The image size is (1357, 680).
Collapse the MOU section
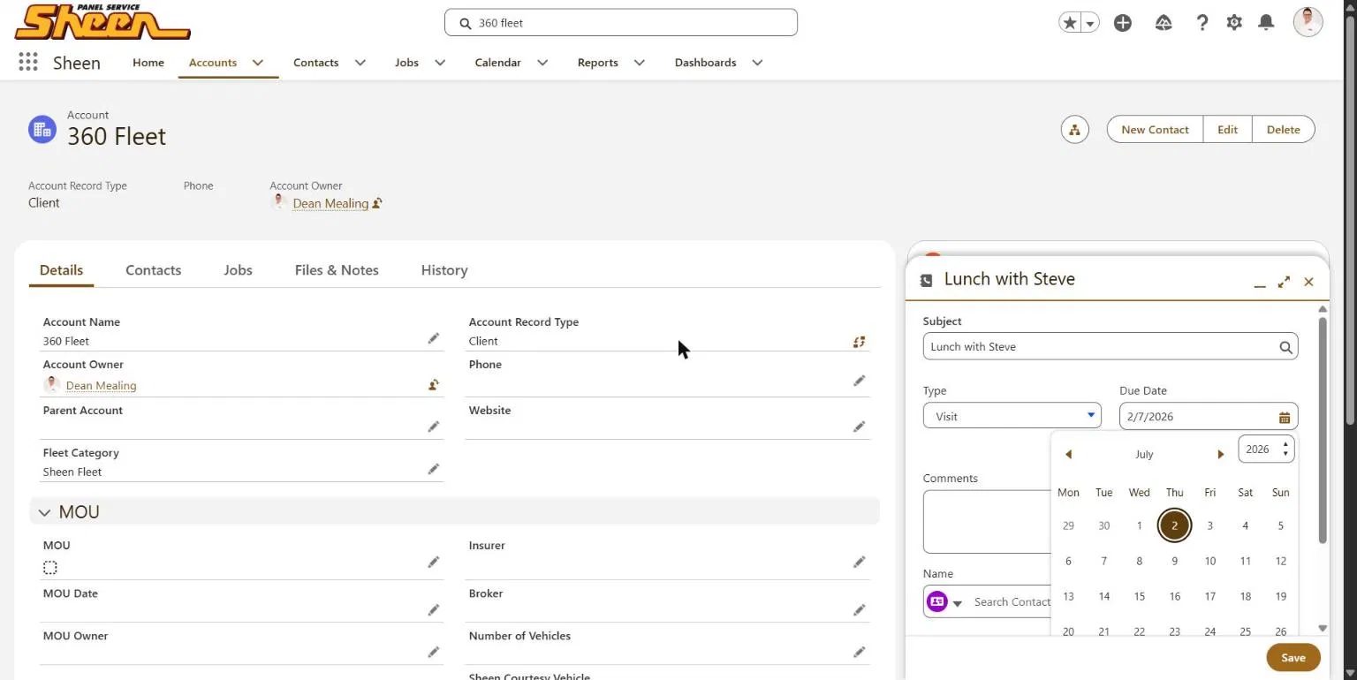click(44, 512)
